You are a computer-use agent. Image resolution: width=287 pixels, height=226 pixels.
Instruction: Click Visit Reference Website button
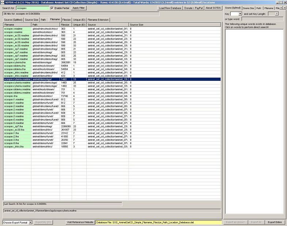tap(80, 222)
